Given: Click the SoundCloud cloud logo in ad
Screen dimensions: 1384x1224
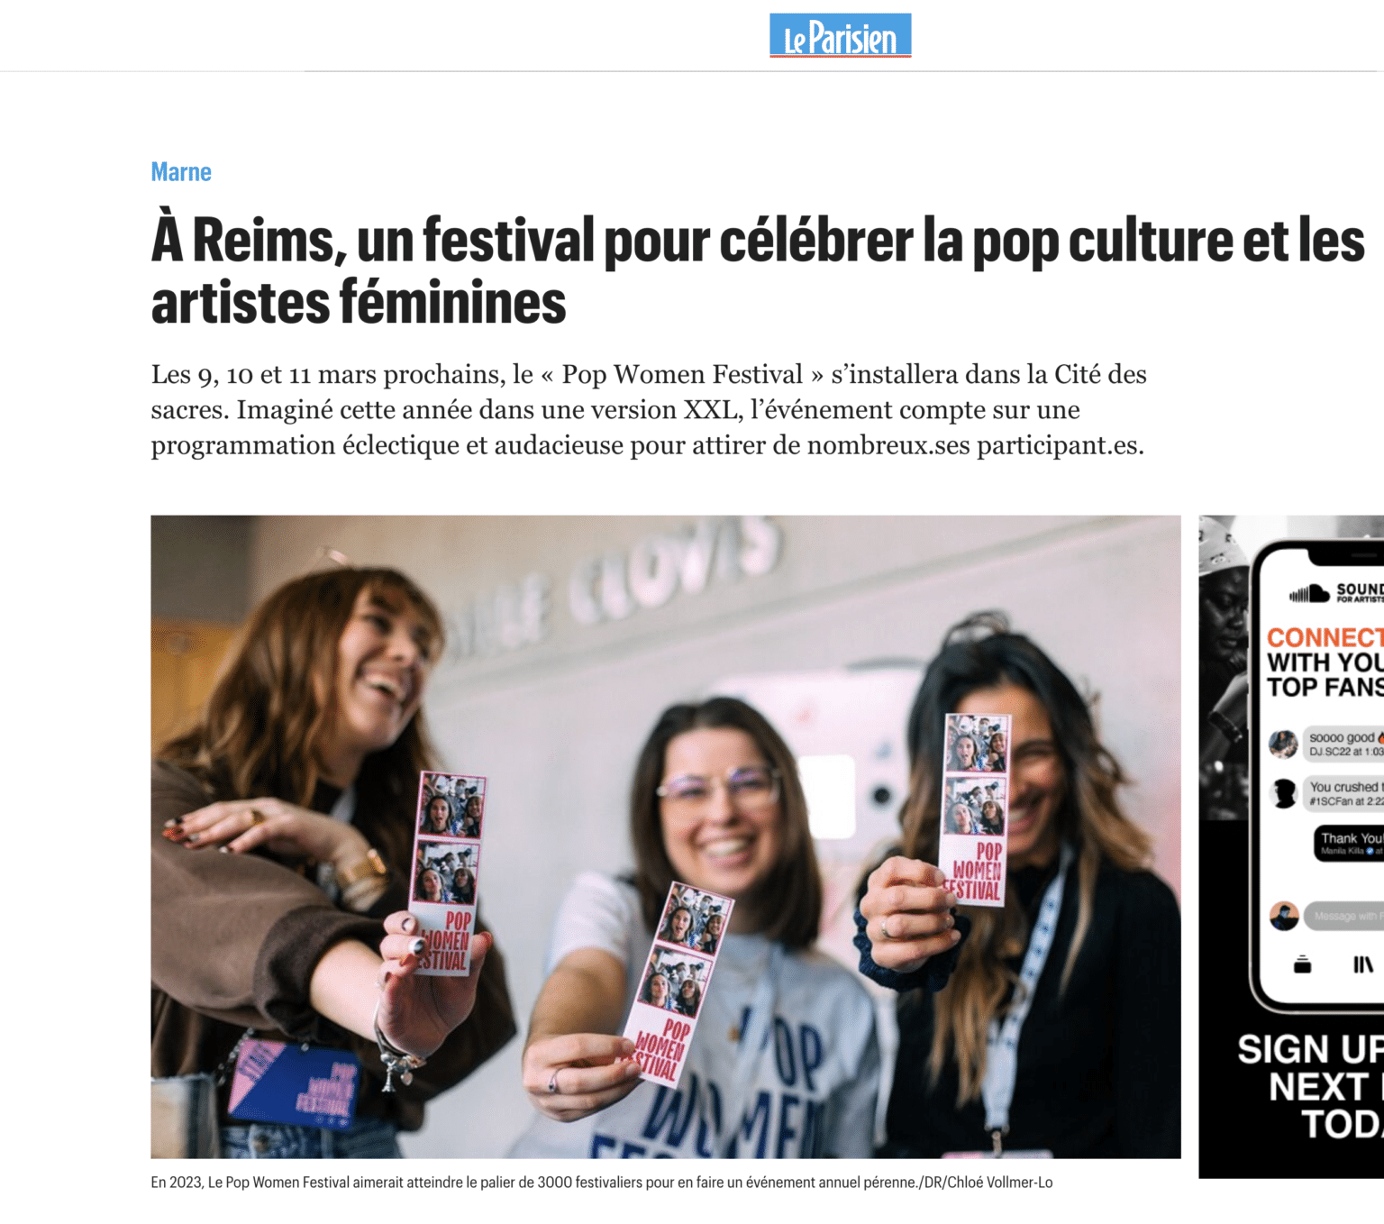Looking at the screenshot, I should coord(1309,593).
